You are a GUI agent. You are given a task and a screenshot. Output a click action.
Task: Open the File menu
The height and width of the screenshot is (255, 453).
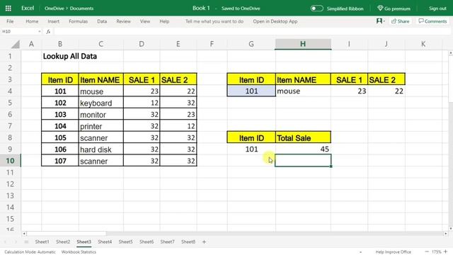coord(10,21)
